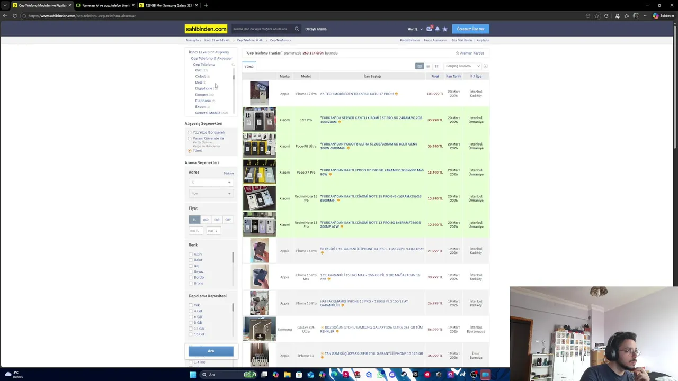Open the iPhone 17 Pro listing thumbnail

tap(259, 94)
